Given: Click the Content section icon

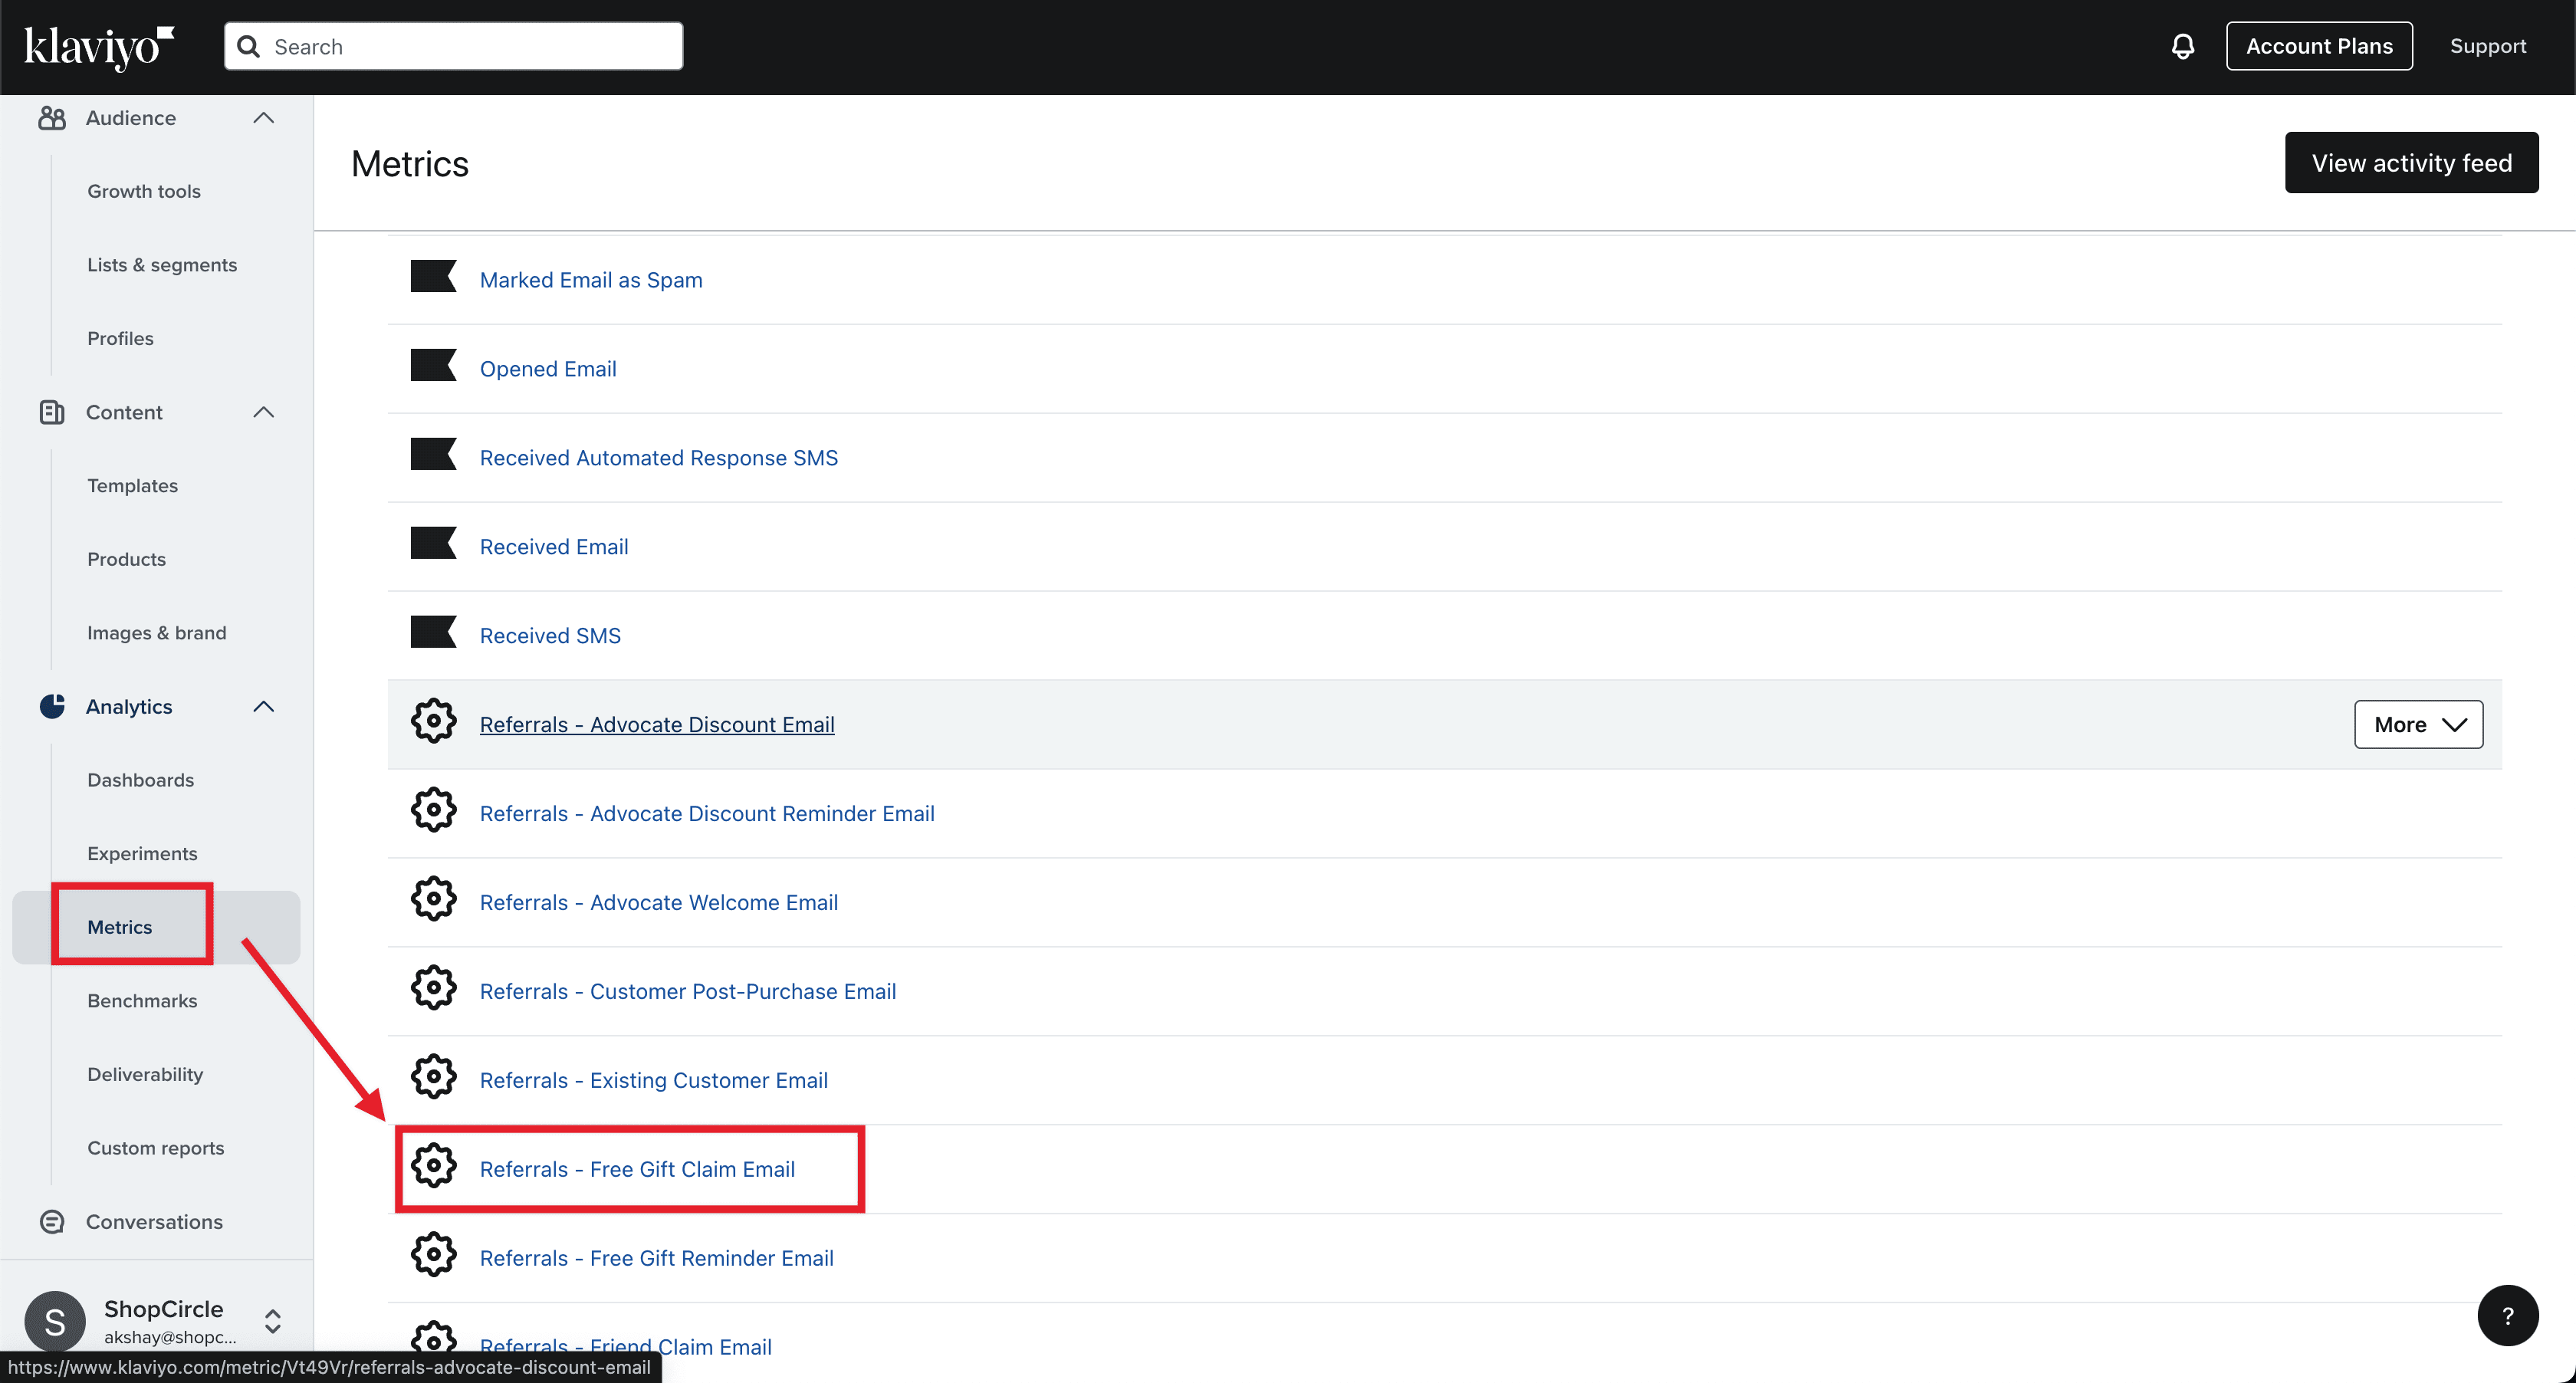Looking at the screenshot, I should coord(52,412).
